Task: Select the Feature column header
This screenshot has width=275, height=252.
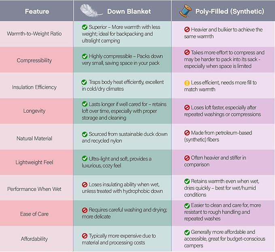Action: [x=37, y=11]
